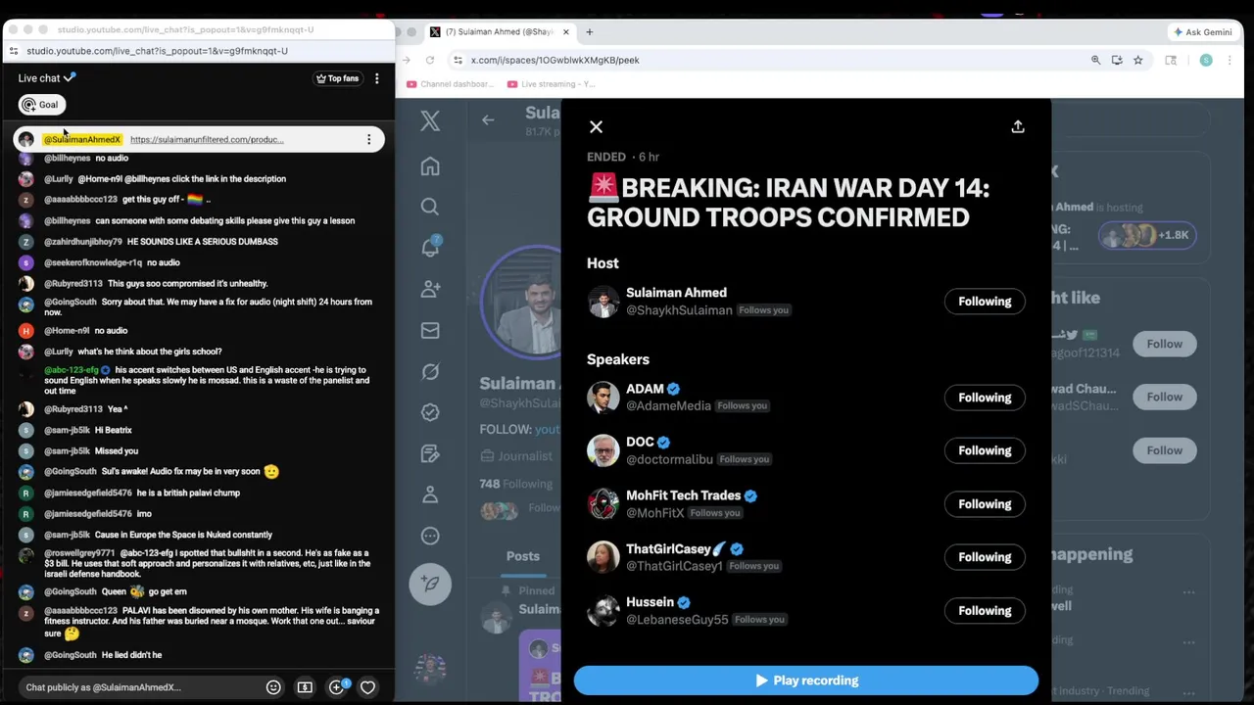
Task: Click the Goal chip in live chat
Action: 41,105
